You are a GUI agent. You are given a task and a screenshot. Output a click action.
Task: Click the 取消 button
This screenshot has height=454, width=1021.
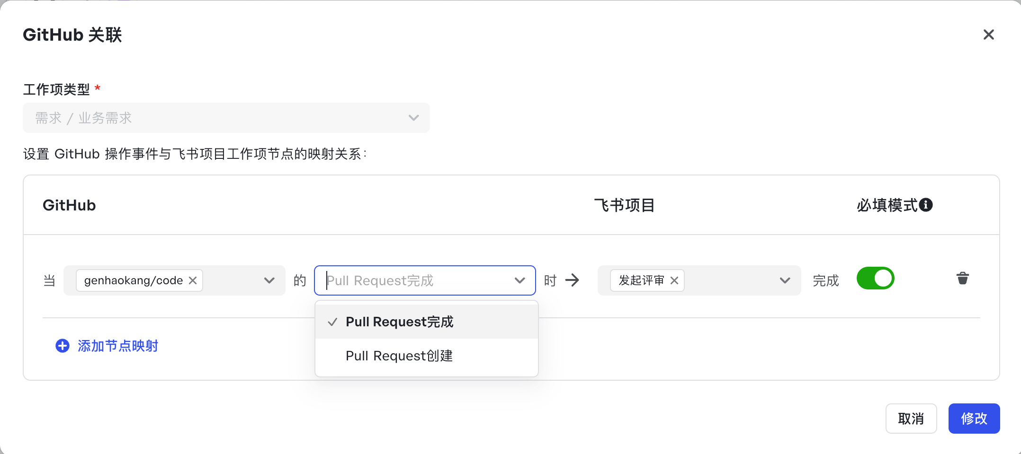[911, 419]
